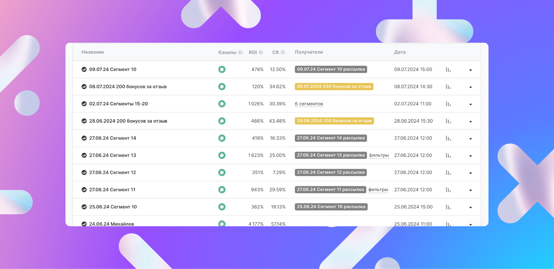
Task: Click channel icon in 27.06.24 Сегмент 12 row
Action: tap(222, 172)
